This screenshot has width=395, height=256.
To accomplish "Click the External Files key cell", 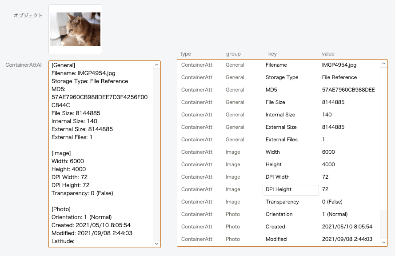I will 281,140.
